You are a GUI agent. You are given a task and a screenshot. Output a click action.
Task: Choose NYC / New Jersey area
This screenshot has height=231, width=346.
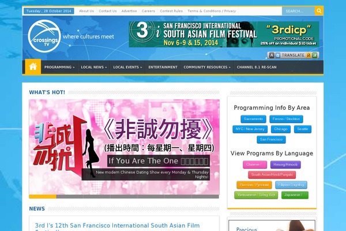[x=250, y=129]
